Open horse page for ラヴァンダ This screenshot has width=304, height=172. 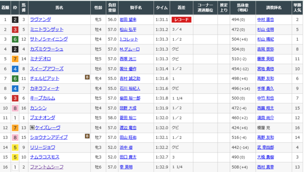(40, 19)
